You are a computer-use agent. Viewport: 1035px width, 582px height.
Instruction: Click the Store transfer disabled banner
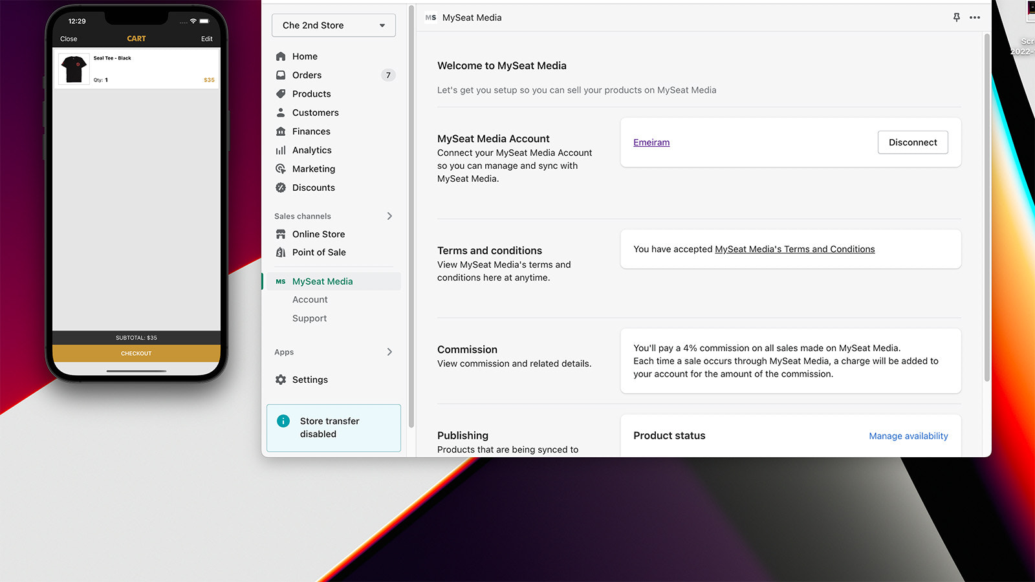tap(334, 428)
